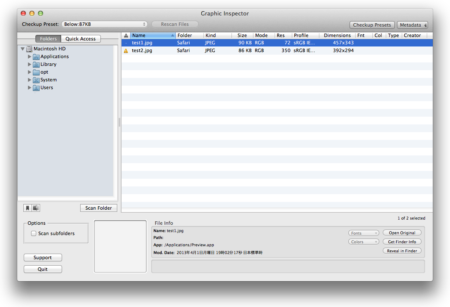Sort files by Fnt column
The image size is (450, 307).
[x=364, y=35]
